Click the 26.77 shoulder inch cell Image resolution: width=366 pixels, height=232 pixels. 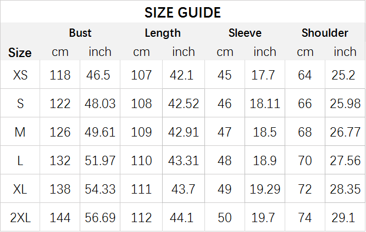pyautogui.click(x=345, y=132)
